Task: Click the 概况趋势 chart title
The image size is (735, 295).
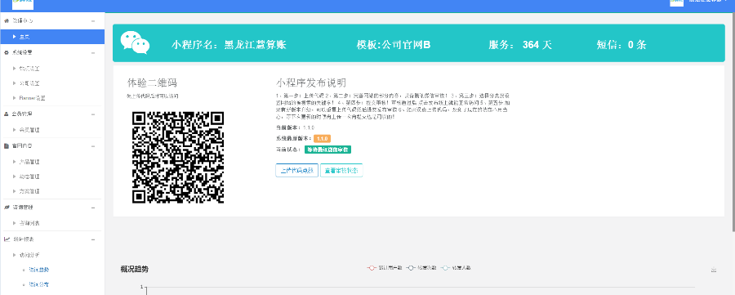Action: (x=135, y=269)
